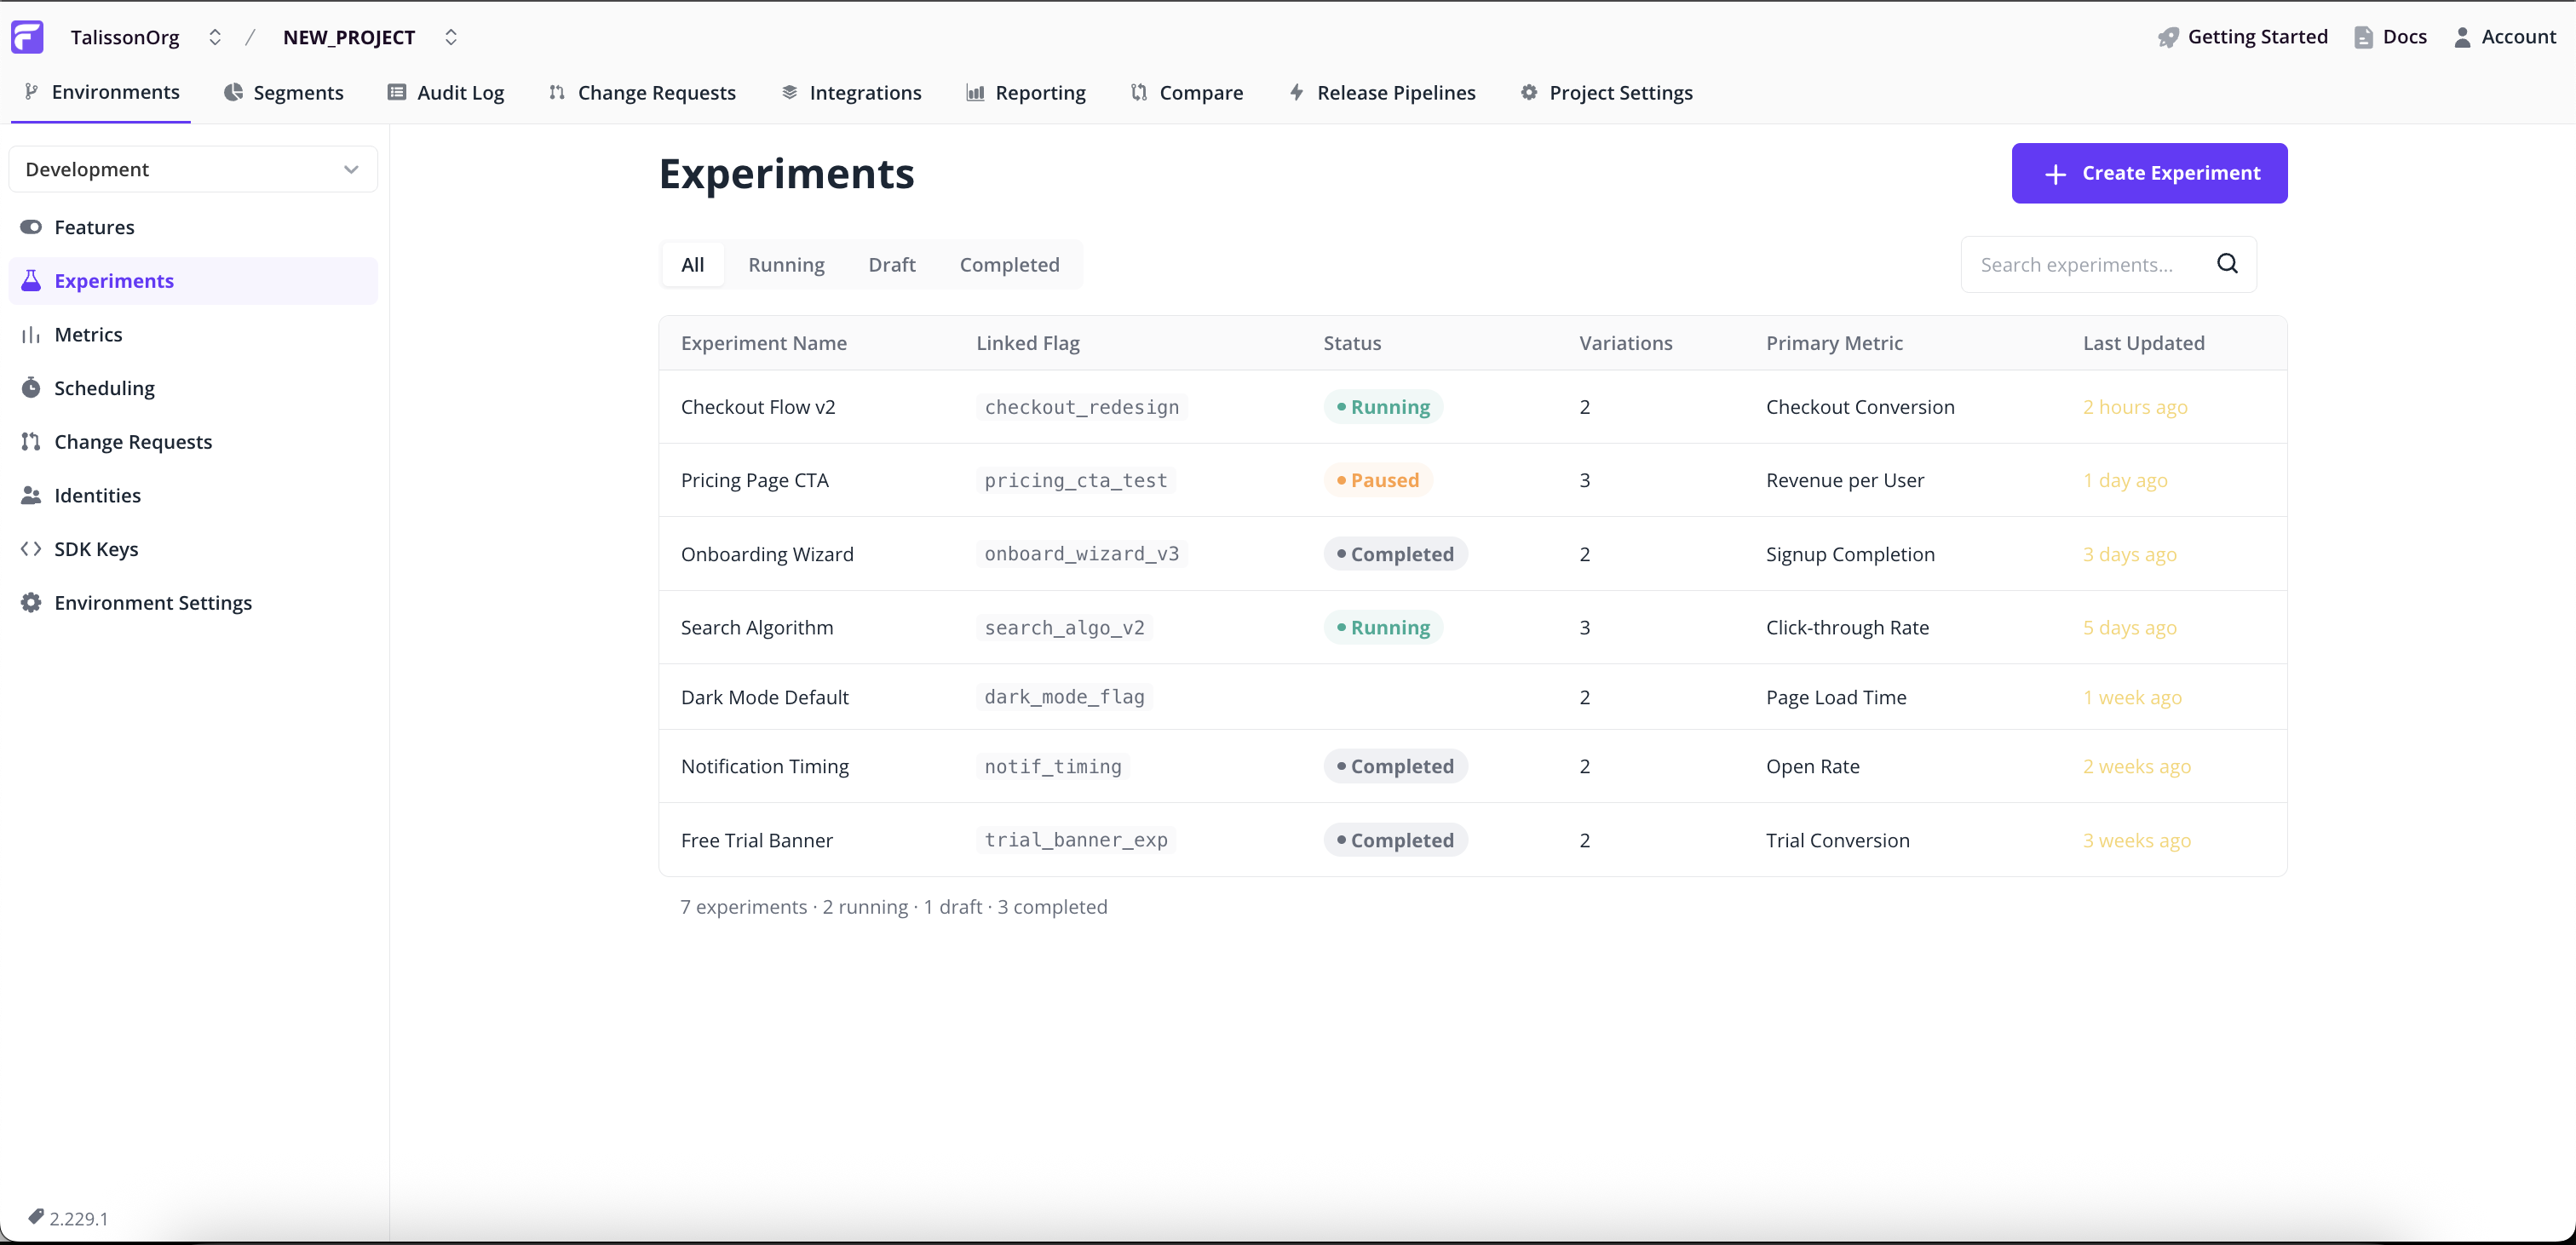
Task: Toggle the Paused status on Pricing Page CTA
Action: [1378, 480]
